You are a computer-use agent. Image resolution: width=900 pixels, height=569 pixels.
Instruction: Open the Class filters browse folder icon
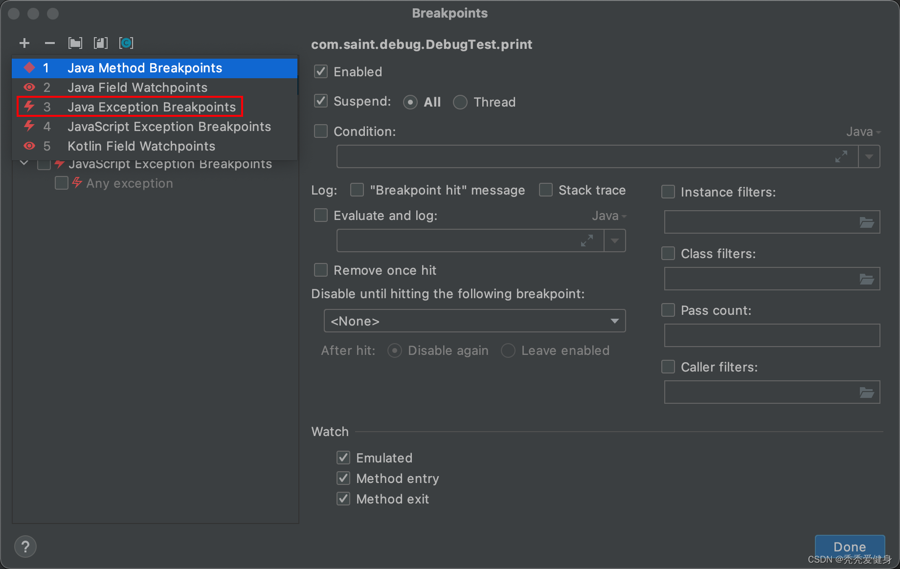pyautogui.click(x=867, y=279)
